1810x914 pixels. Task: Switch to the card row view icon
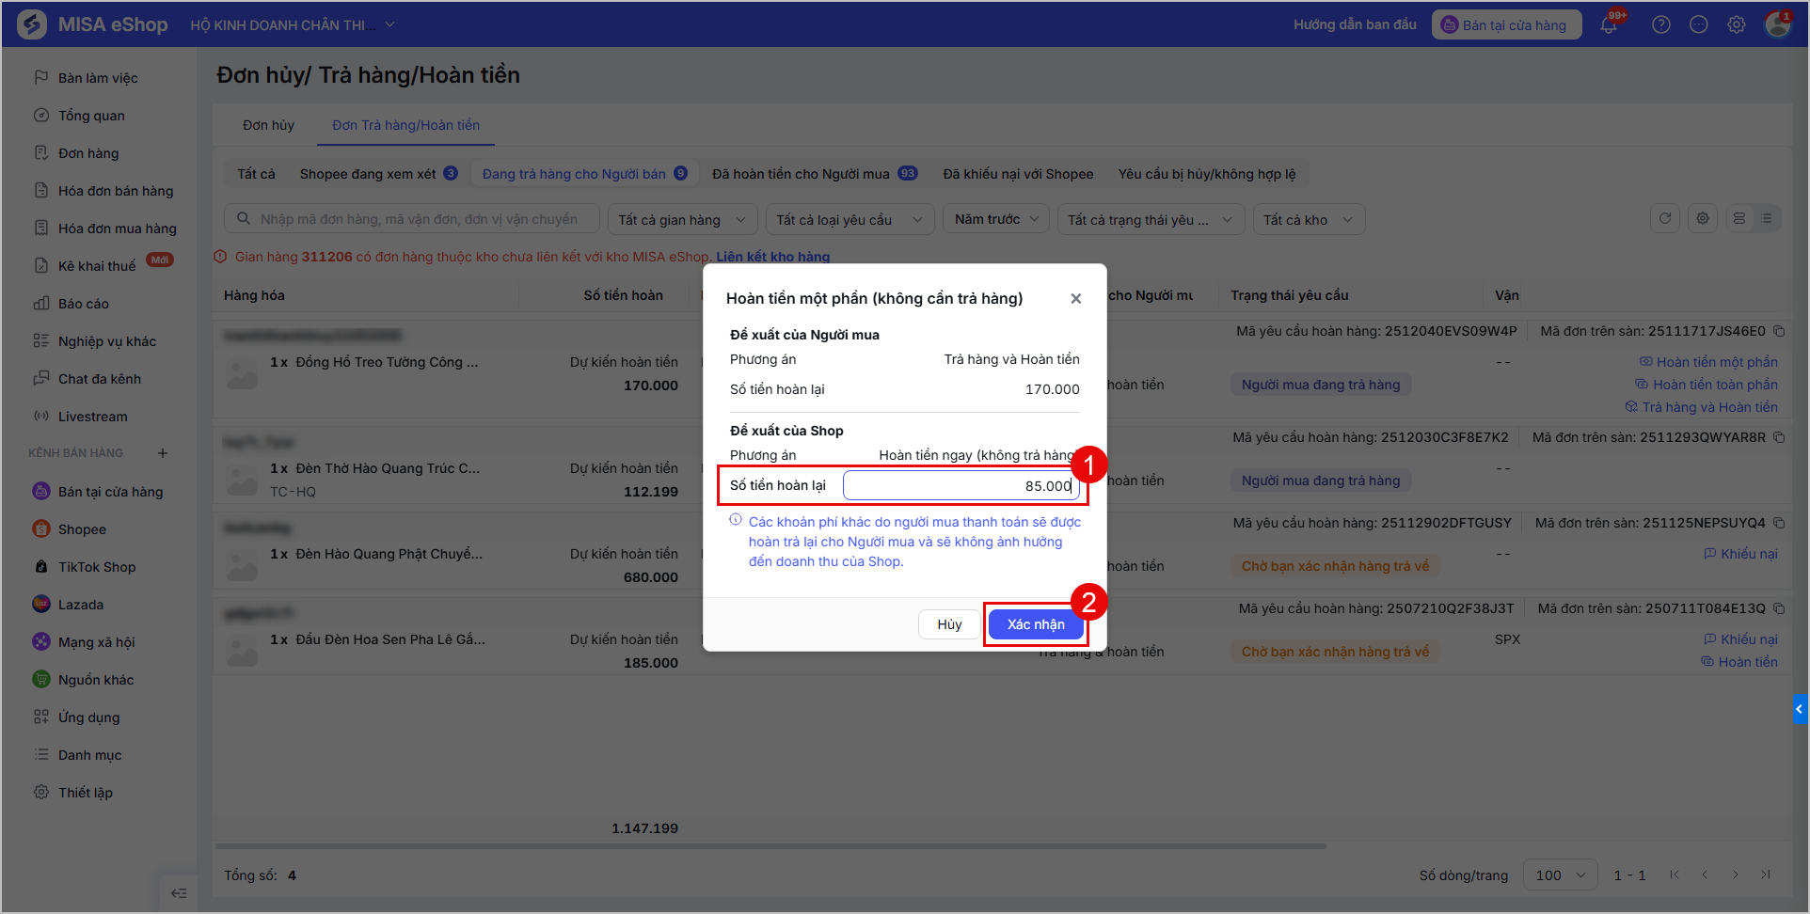(x=1739, y=218)
